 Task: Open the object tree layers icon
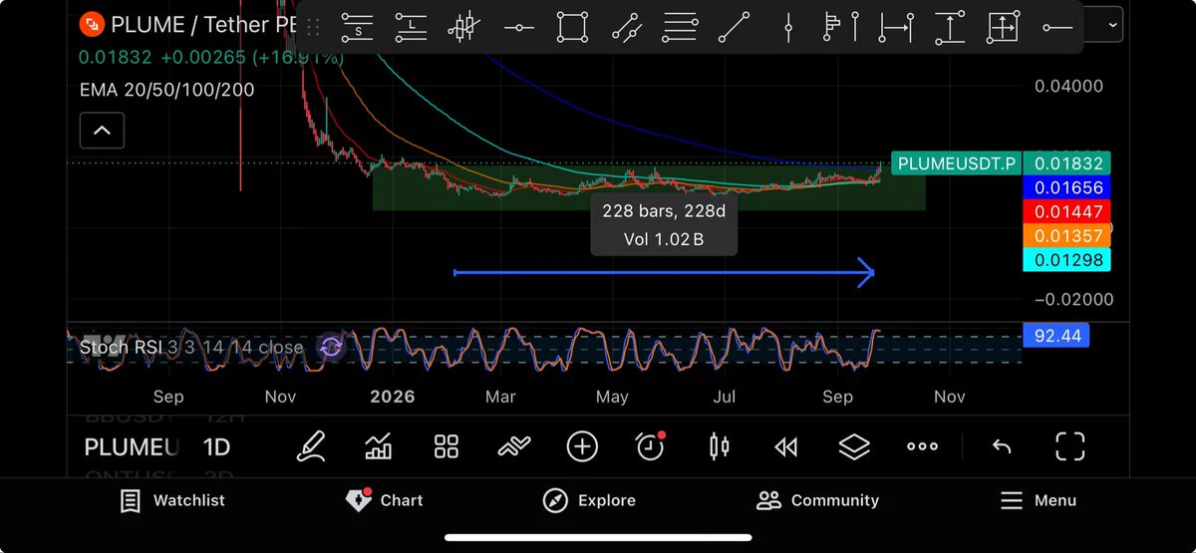pos(854,446)
